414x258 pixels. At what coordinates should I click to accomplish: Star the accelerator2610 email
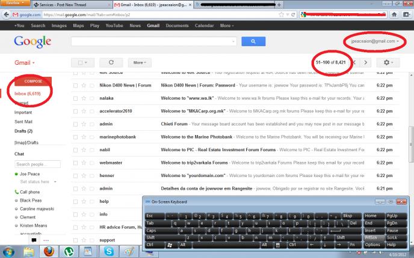coord(84,111)
